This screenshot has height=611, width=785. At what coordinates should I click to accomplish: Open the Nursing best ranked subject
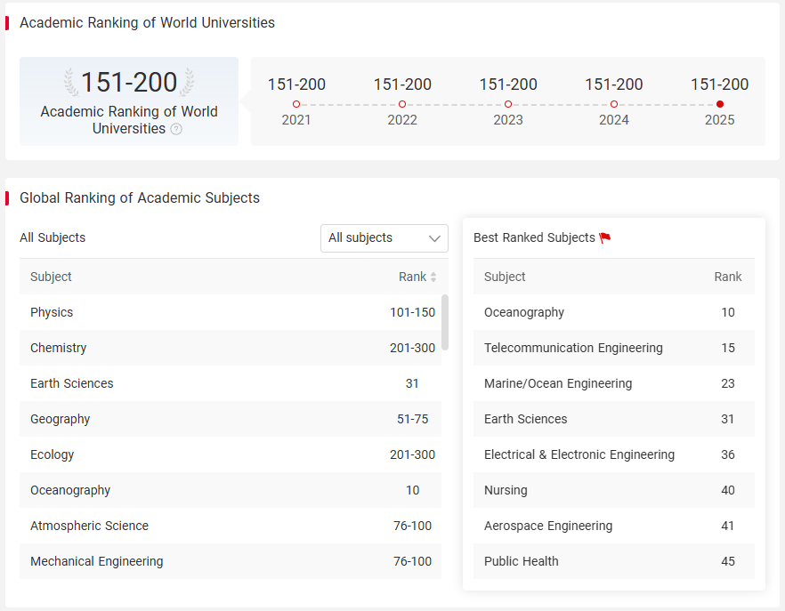614,490
